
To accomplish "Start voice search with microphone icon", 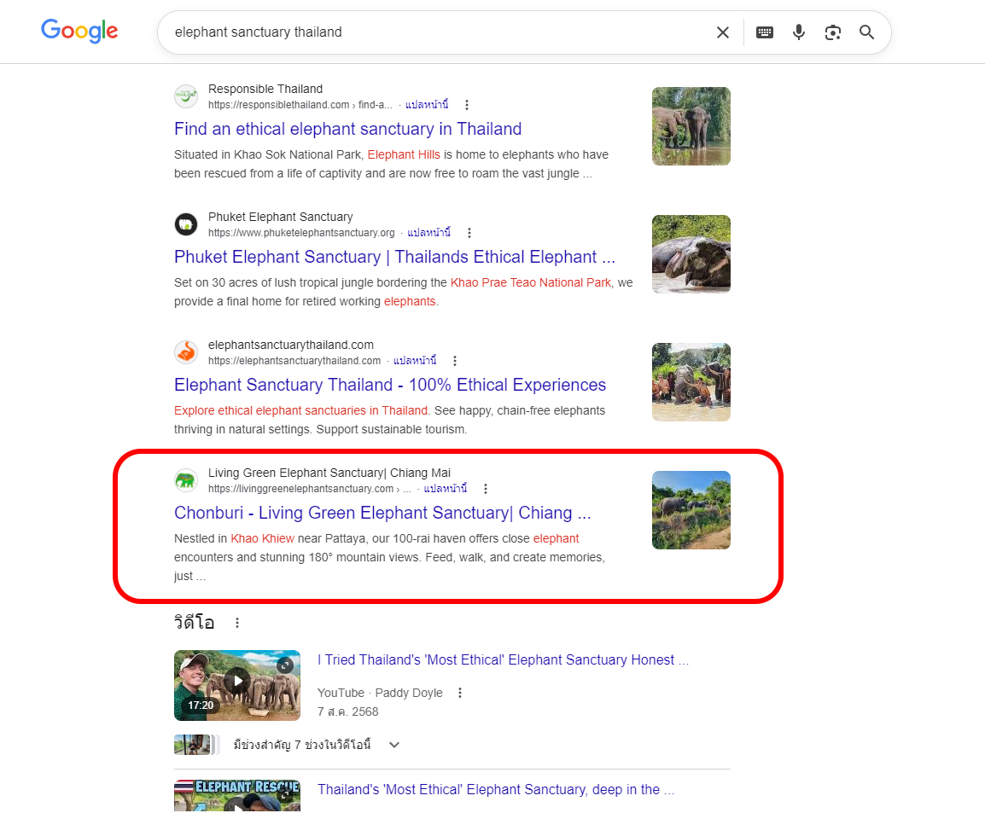I will (798, 32).
